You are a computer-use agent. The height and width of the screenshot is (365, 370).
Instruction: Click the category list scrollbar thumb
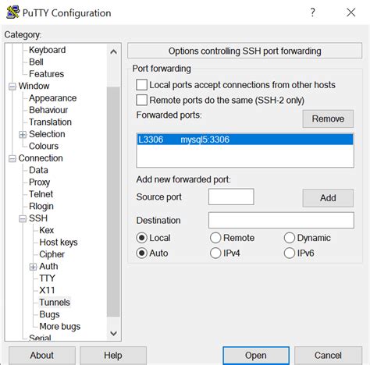pos(113,202)
